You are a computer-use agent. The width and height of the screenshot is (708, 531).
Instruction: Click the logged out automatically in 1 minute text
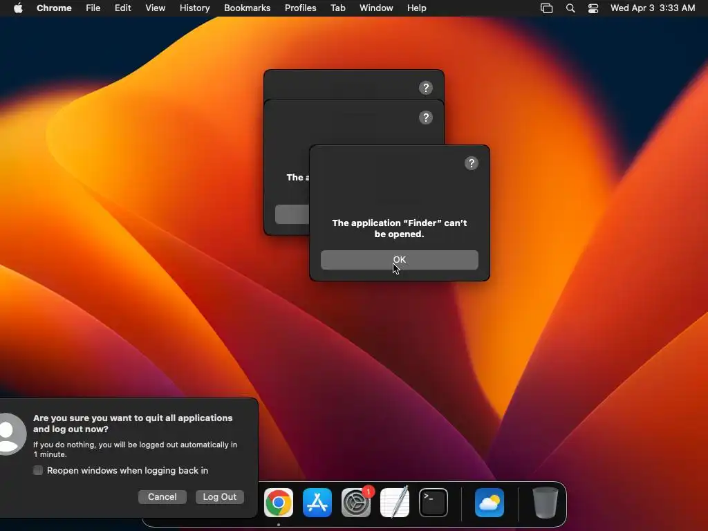click(135, 449)
